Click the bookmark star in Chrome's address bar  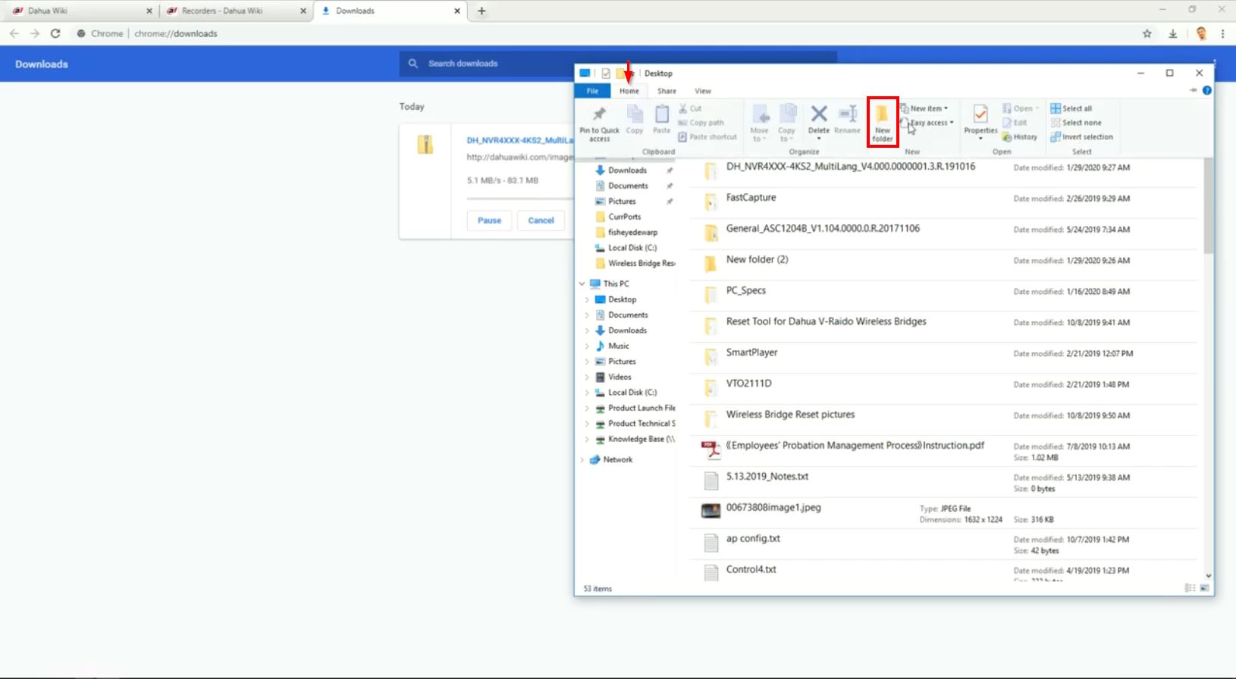tap(1147, 33)
